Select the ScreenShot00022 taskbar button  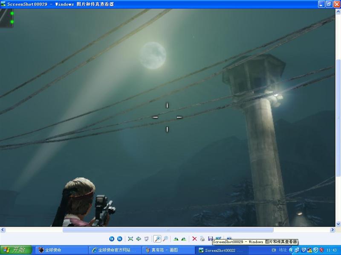[x=221, y=250]
